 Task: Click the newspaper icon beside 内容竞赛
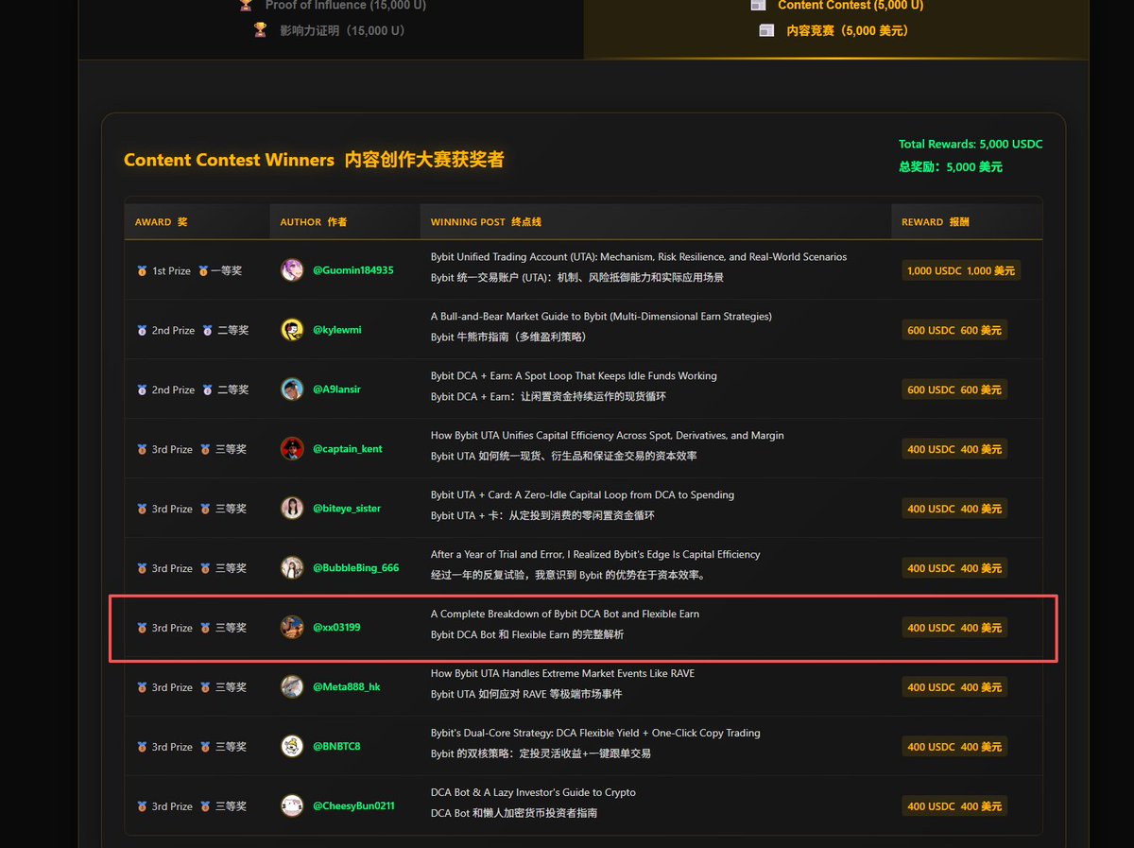click(x=766, y=30)
